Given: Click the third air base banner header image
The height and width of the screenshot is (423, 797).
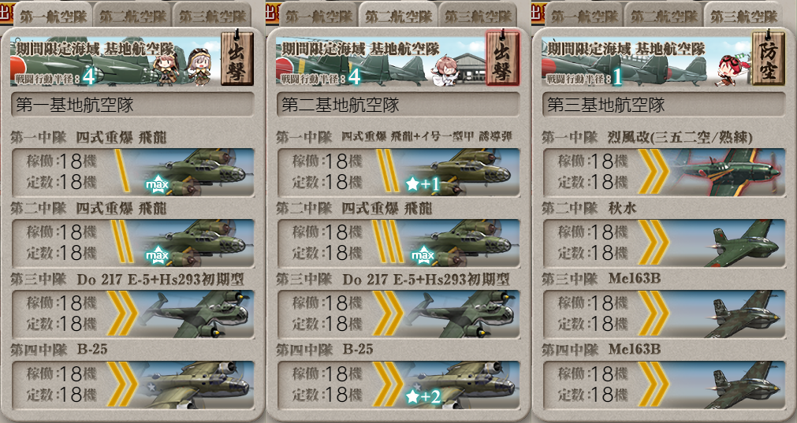Looking at the screenshot, I should coord(646,61).
